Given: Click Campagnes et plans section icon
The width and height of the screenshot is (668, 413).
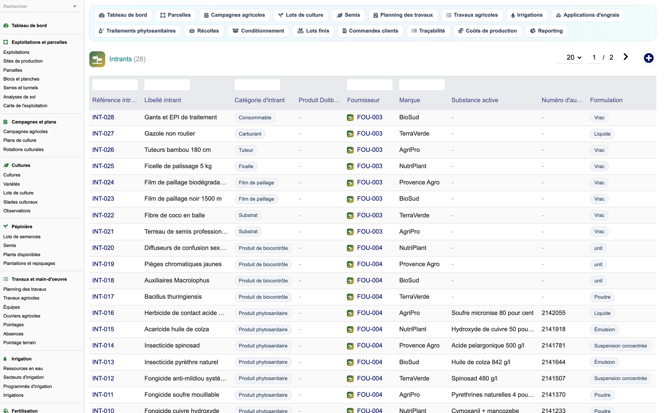Looking at the screenshot, I should pos(6,122).
